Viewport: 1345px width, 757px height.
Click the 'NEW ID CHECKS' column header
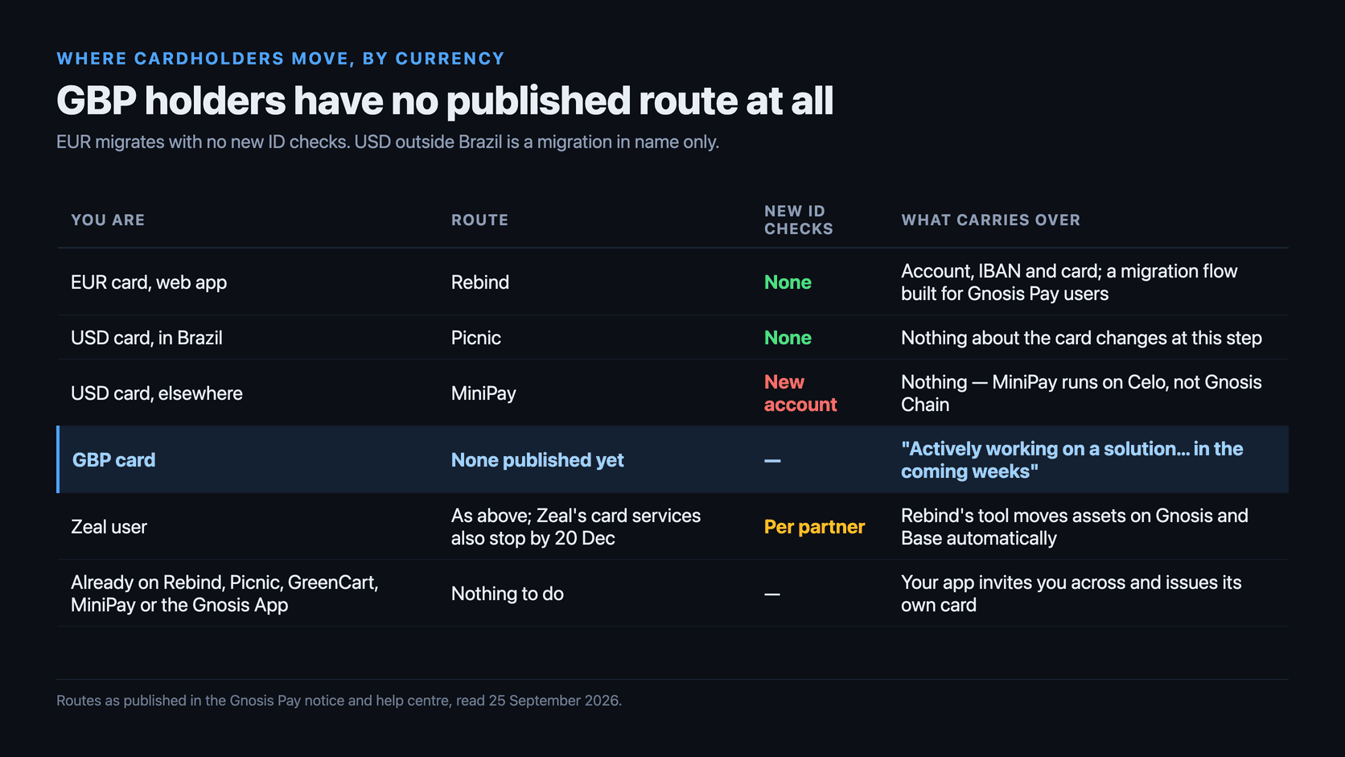tap(798, 220)
